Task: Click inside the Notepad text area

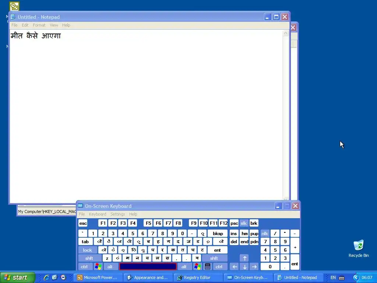Action: pos(146,116)
